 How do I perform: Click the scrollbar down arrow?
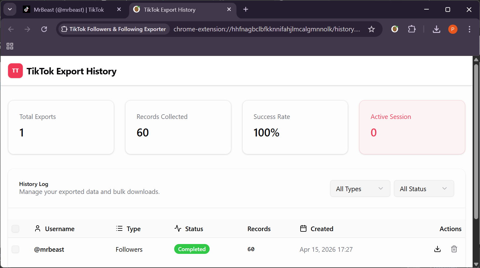coord(476,264)
